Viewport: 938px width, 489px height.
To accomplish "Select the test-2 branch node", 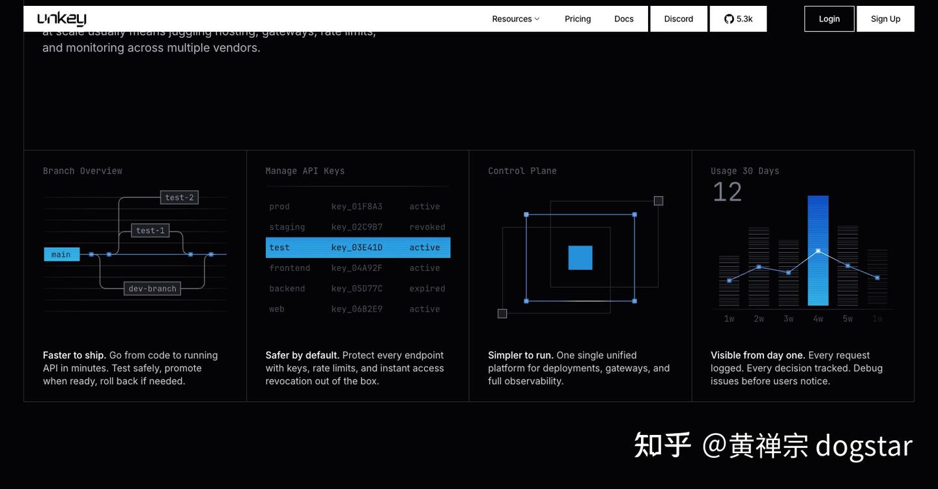I will (x=179, y=197).
